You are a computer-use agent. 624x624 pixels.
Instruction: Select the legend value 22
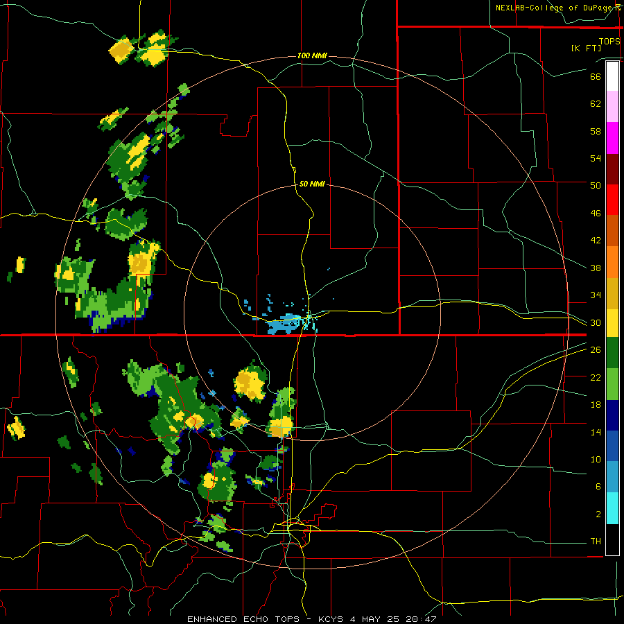596,377
